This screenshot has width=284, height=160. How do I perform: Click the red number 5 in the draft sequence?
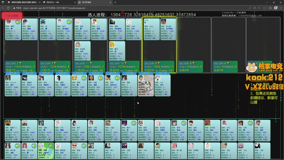coord(122,14)
